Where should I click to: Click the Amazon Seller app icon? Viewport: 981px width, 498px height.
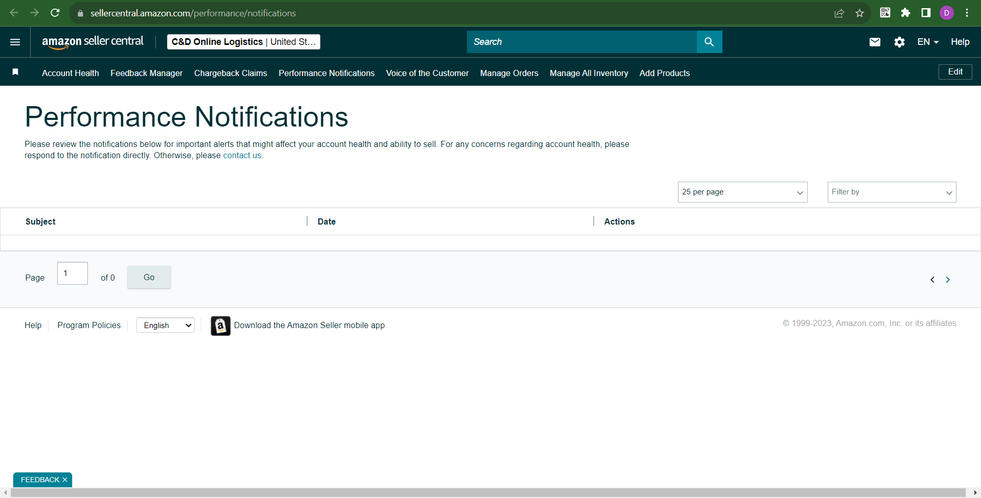[x=221, y=326]
